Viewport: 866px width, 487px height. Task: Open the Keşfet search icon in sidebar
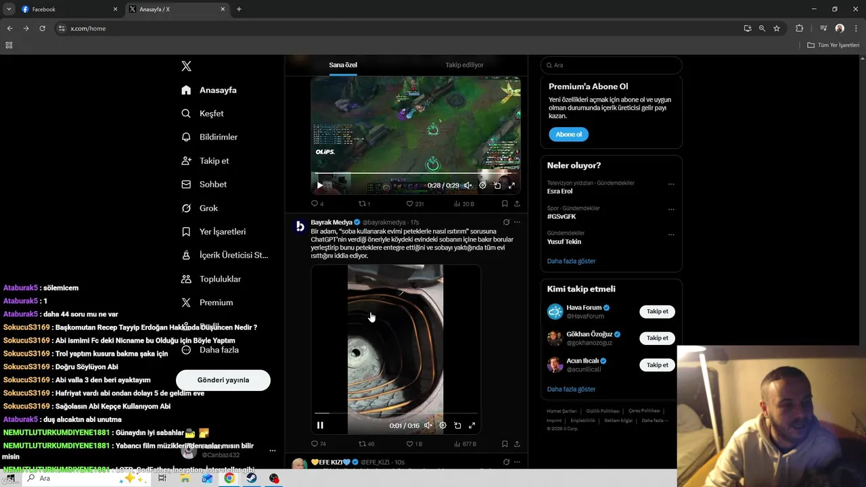186,114
